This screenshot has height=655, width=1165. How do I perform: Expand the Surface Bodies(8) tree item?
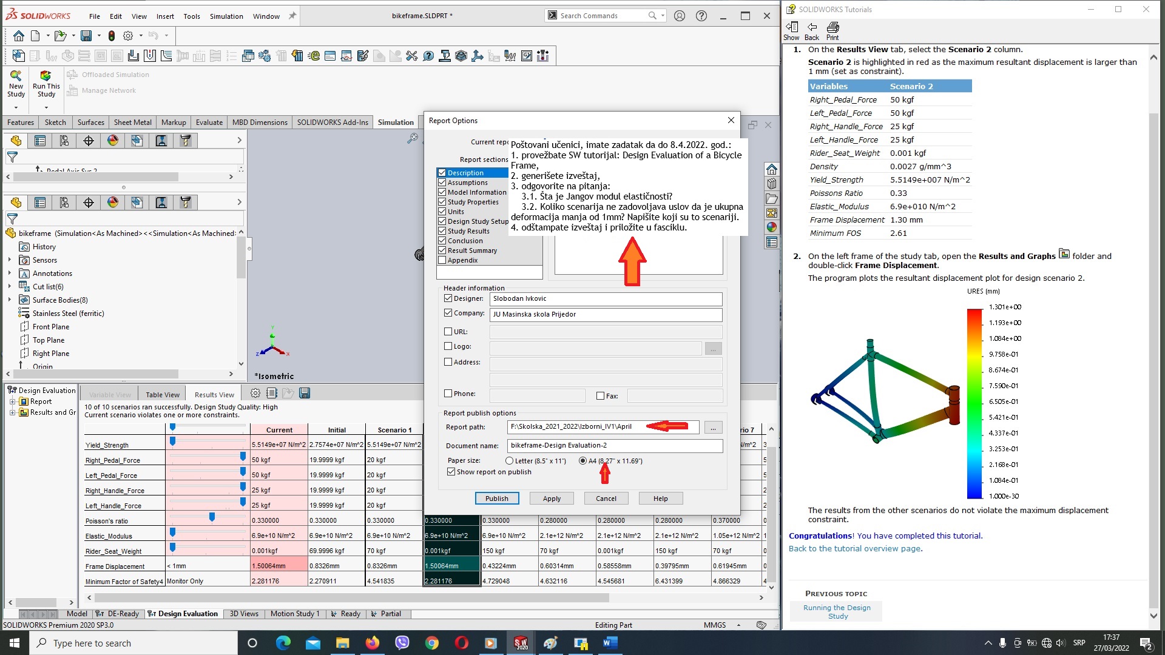coord(10,300)
